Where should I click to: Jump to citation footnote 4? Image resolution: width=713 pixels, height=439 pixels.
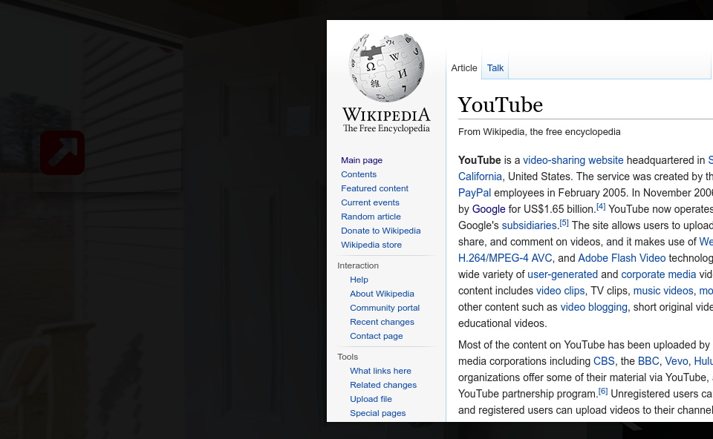601,207
